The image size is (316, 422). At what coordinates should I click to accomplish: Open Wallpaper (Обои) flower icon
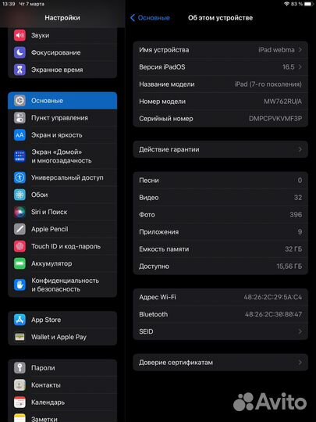(x=20, y=195)
